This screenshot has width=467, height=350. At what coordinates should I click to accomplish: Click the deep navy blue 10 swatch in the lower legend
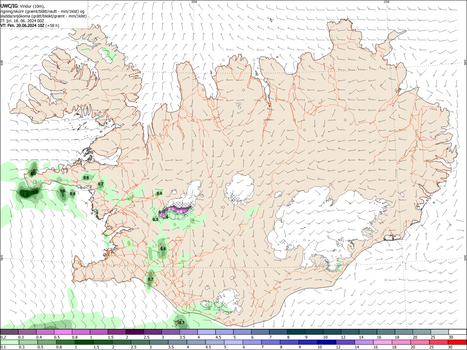coord(327,342)
